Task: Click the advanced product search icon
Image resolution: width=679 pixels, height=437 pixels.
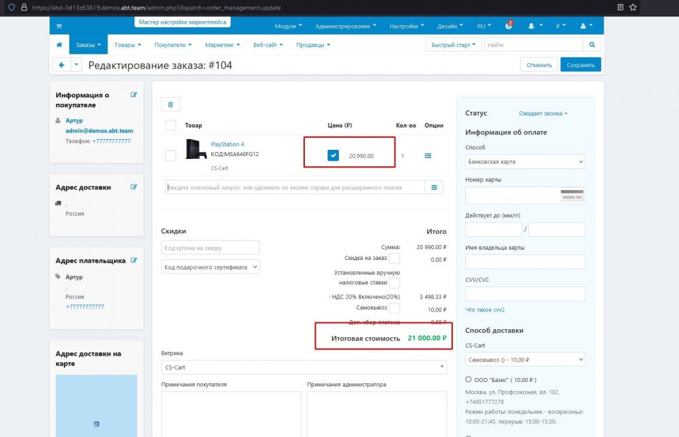Action: (x=434, y=187)
